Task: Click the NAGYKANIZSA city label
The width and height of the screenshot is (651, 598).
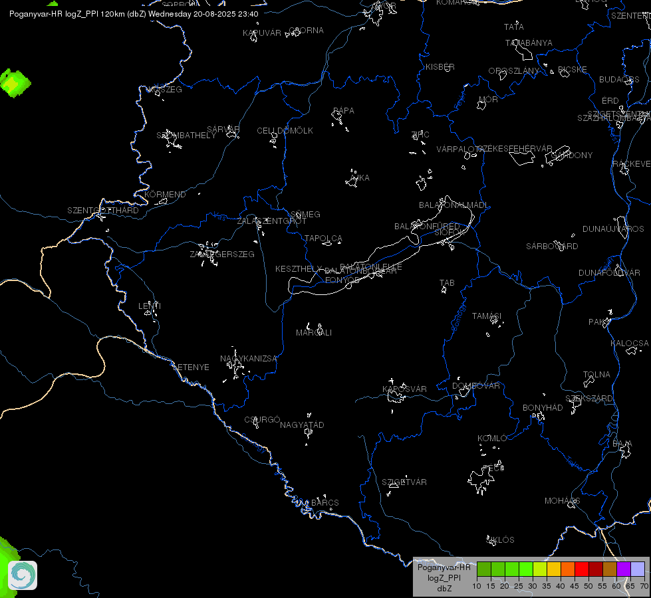Action: [x=249, y=359]
